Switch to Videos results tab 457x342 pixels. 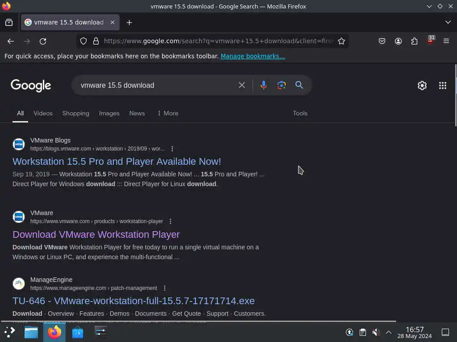tap(43, 114)
